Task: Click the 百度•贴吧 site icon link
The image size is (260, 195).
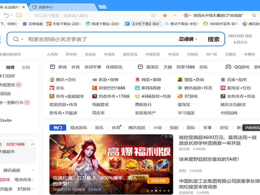Action: (234, 80)
